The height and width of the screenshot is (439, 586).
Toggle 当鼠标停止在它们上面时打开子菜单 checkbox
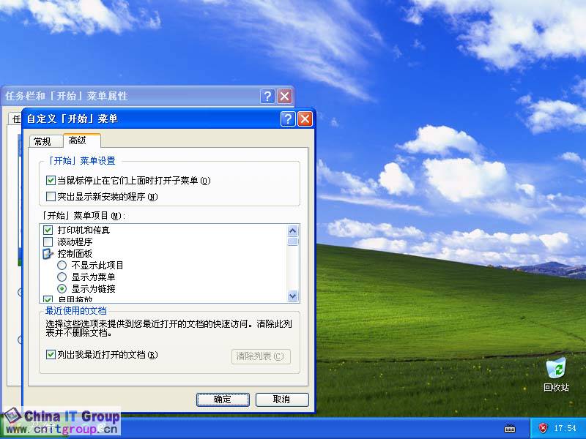[51, 181]
